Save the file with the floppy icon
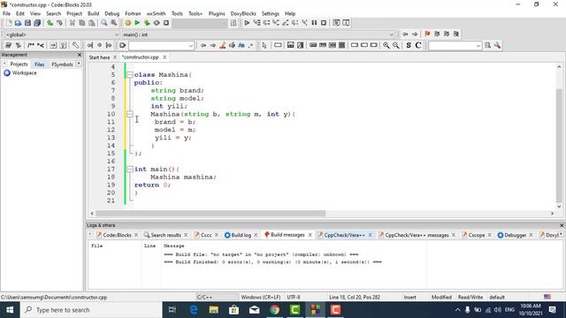566x318 pixels. [x=27, y=23]
